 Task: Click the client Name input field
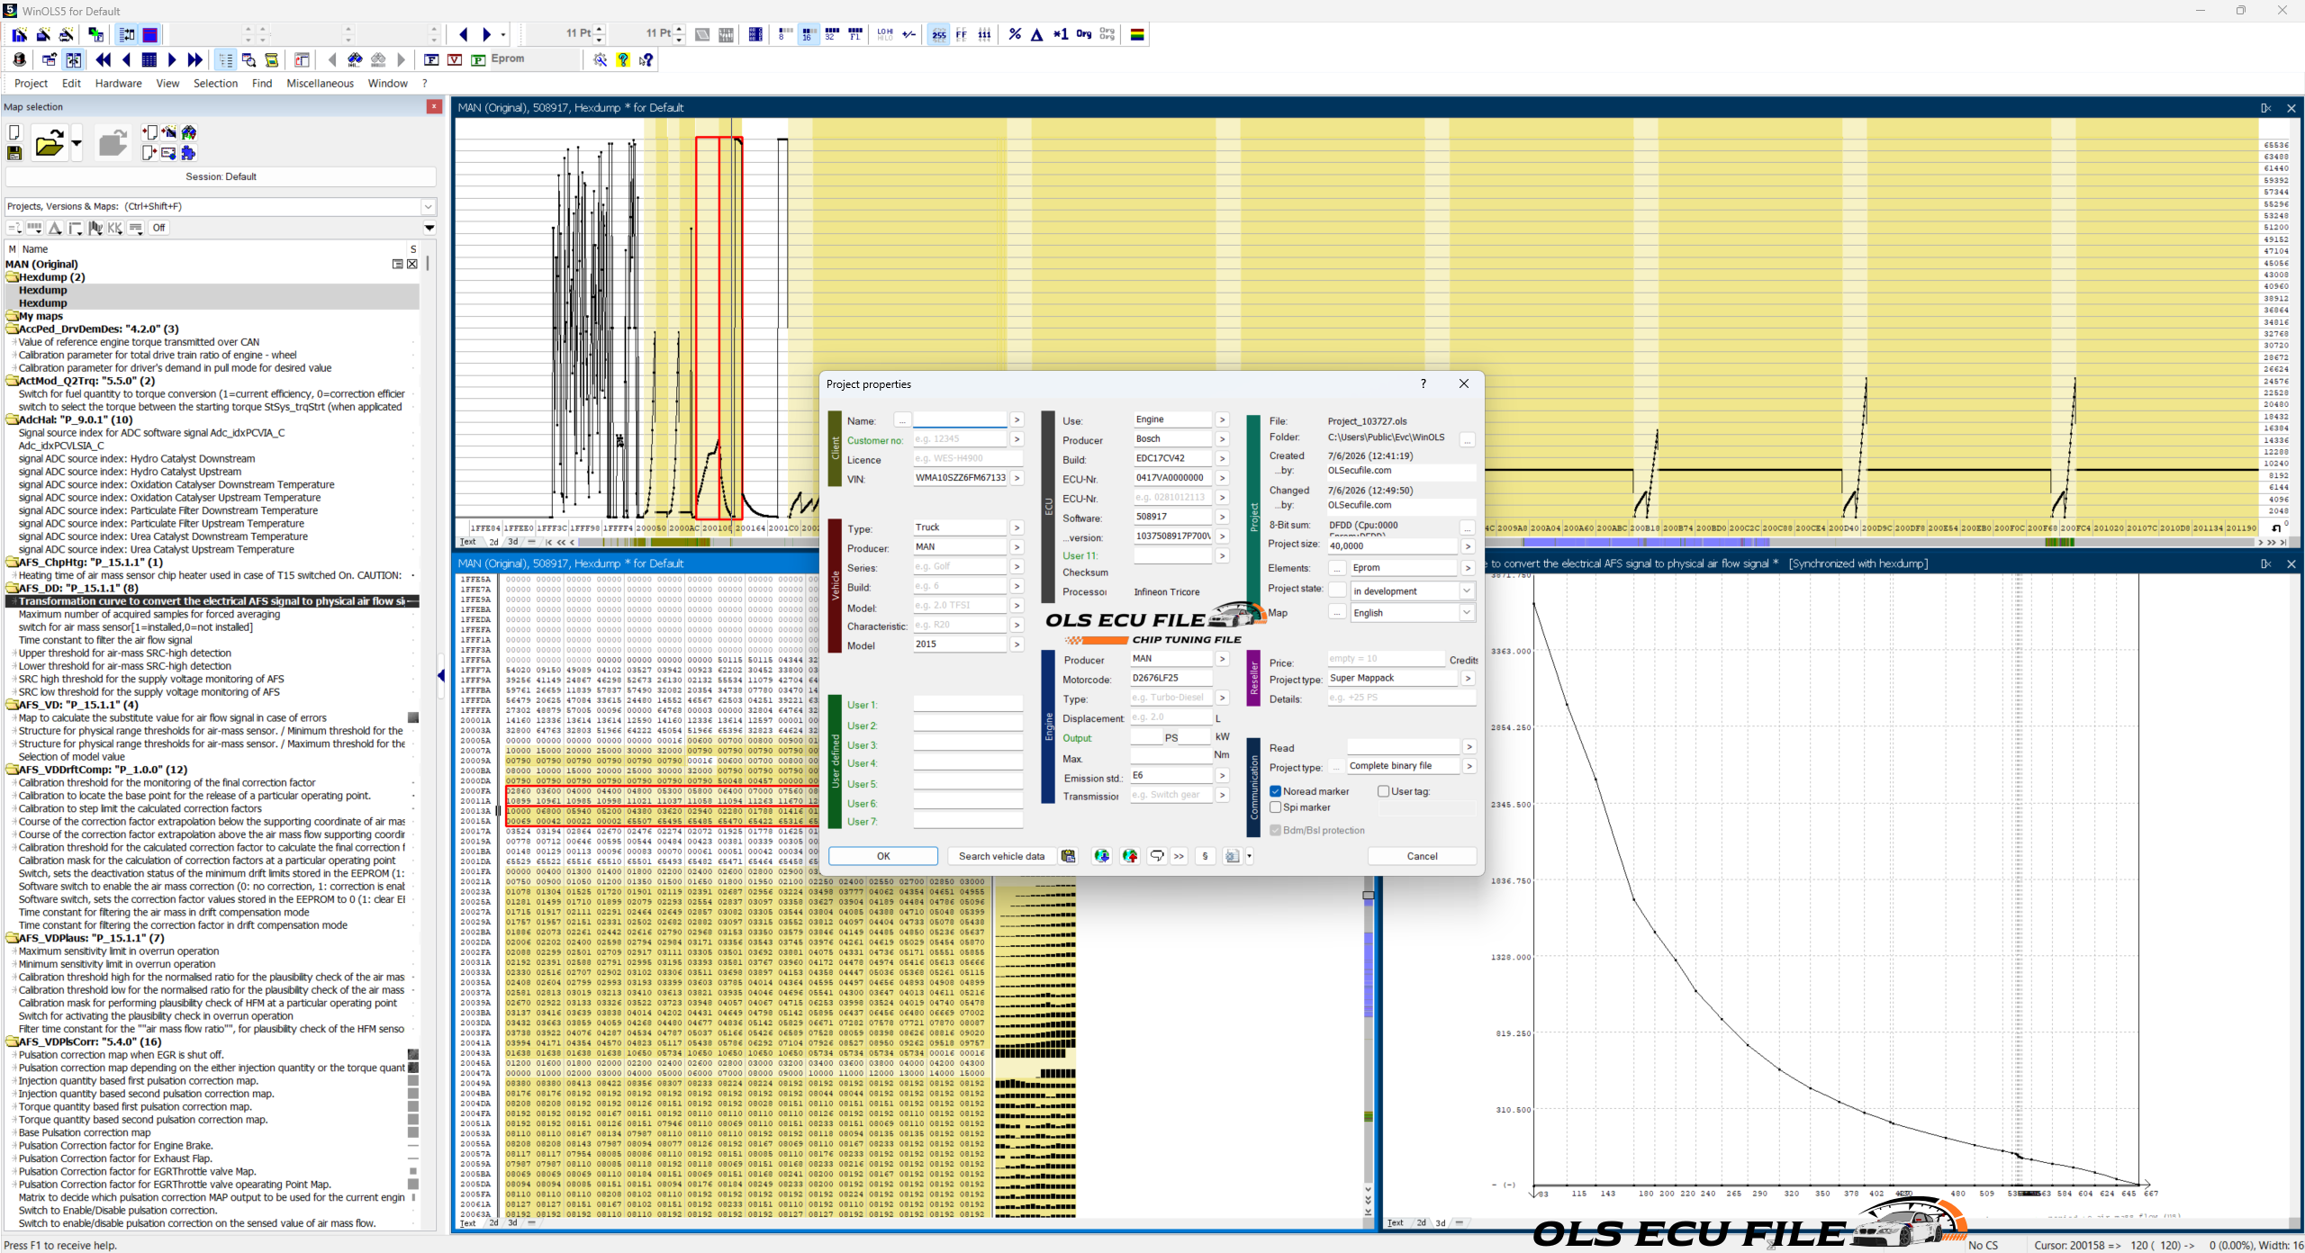tap(960, 420)
